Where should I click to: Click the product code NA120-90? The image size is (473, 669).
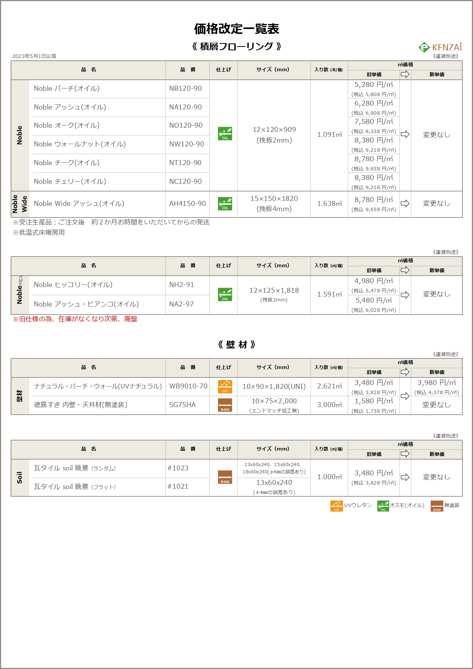[x=186, y=107]
